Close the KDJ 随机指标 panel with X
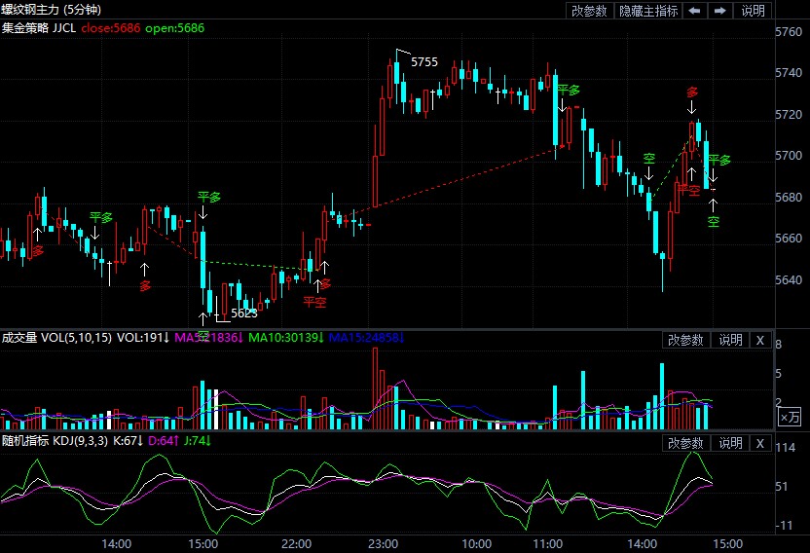Image resolution: width=810 pixels, height=553 pixels. (760, 443)
